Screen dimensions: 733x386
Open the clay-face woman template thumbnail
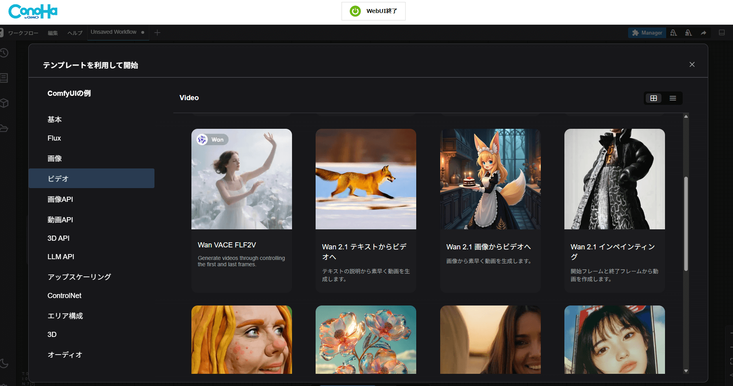[242, 340]
